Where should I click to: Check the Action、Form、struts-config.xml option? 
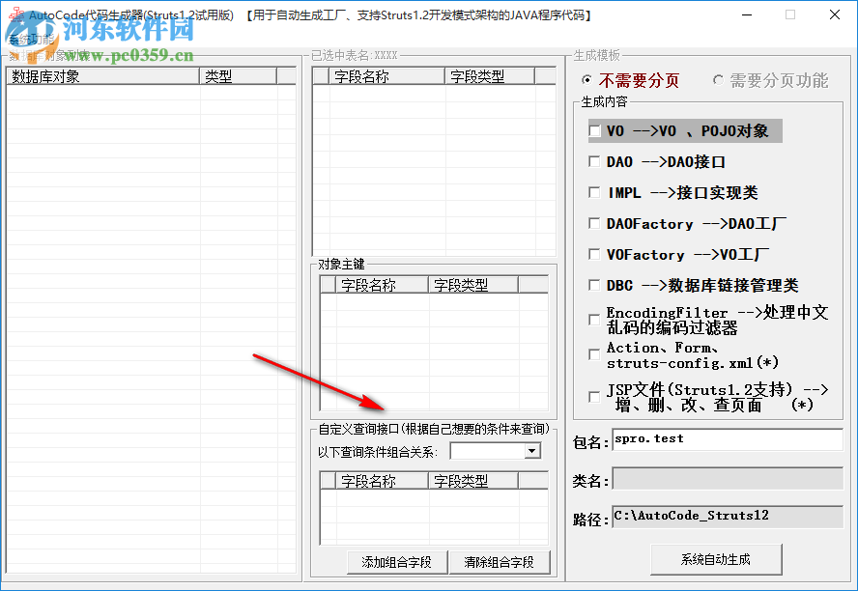point(593,354)
